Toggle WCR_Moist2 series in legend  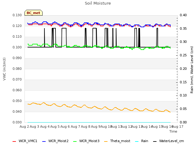click(55, 141)
